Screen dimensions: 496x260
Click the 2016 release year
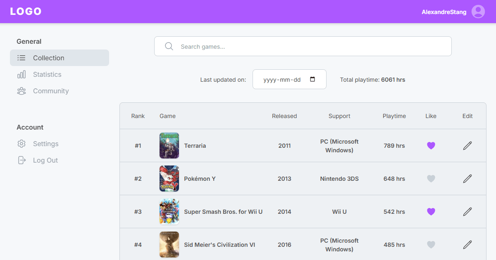click(284, 245)
